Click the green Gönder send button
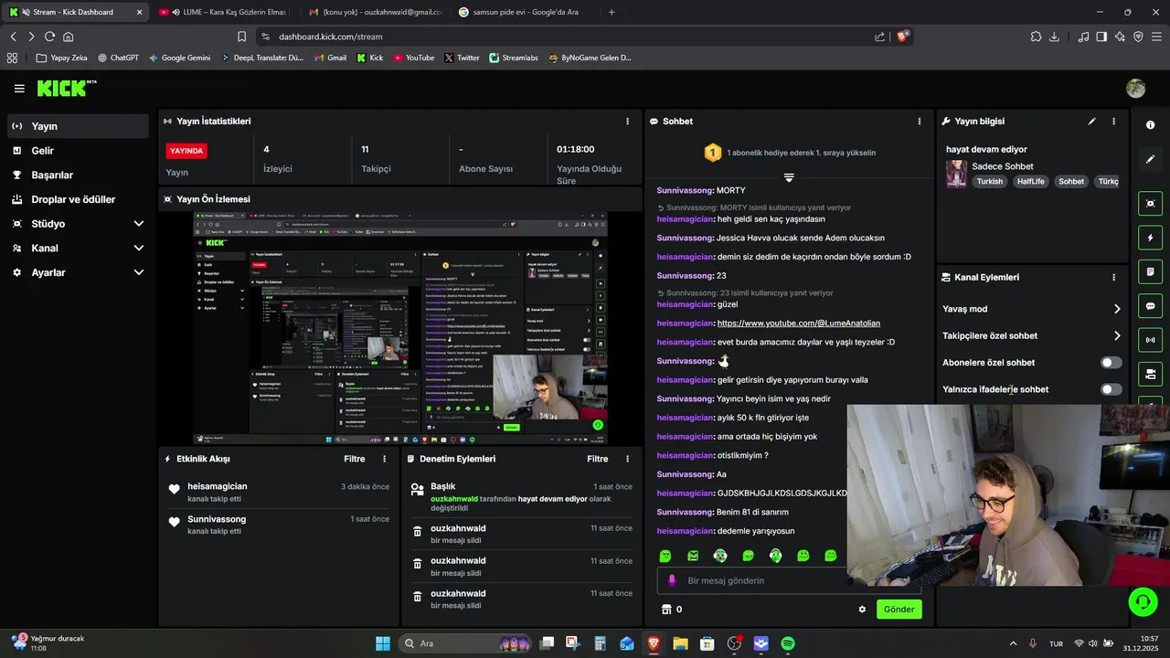 pos(899,610)
